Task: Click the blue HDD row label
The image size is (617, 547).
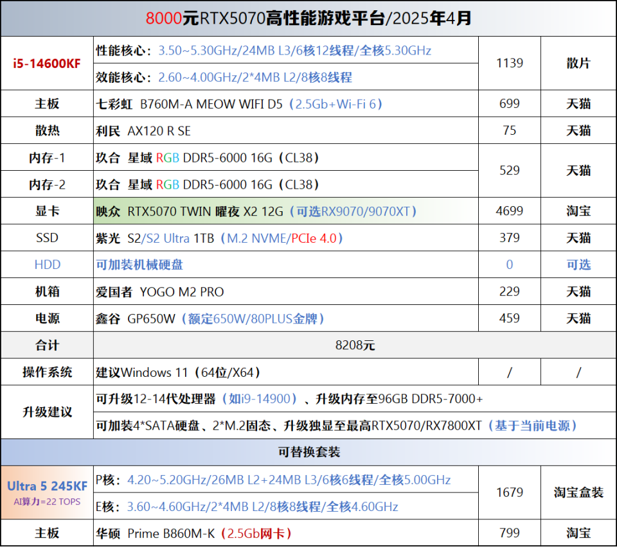Action: 47,265
